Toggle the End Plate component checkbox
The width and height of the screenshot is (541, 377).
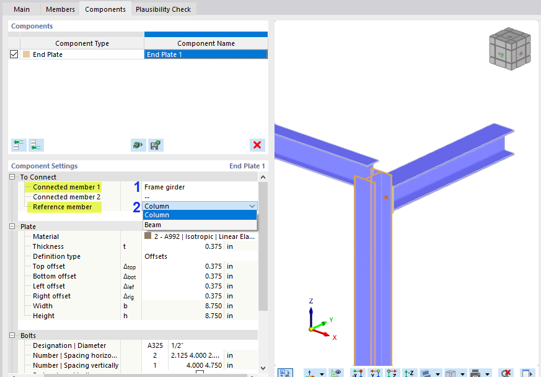[x=14, y=54]
